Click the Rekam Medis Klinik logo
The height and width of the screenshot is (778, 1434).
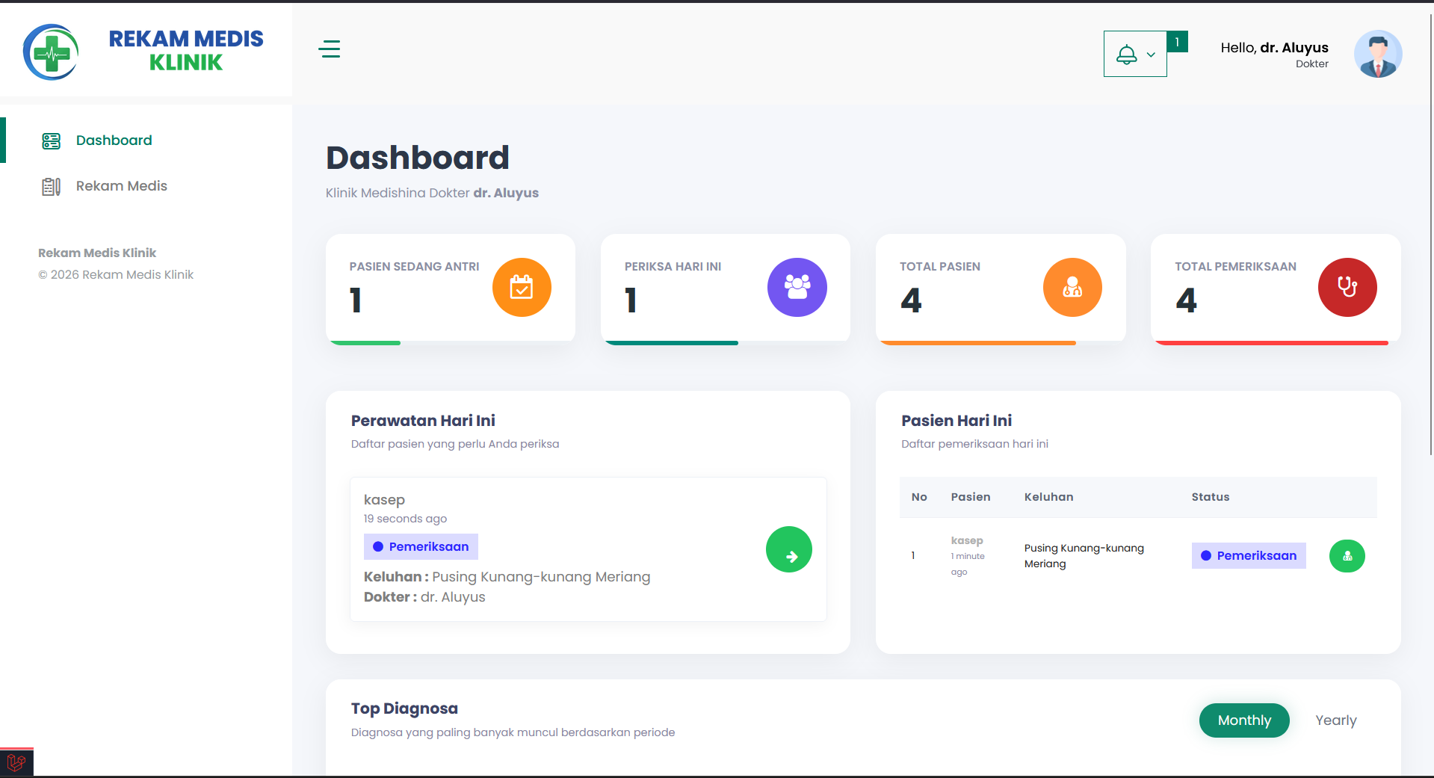143,52
